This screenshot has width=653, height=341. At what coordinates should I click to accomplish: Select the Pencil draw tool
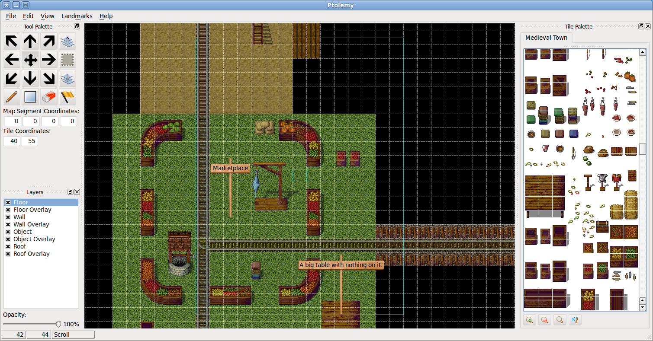coord(12,97)
